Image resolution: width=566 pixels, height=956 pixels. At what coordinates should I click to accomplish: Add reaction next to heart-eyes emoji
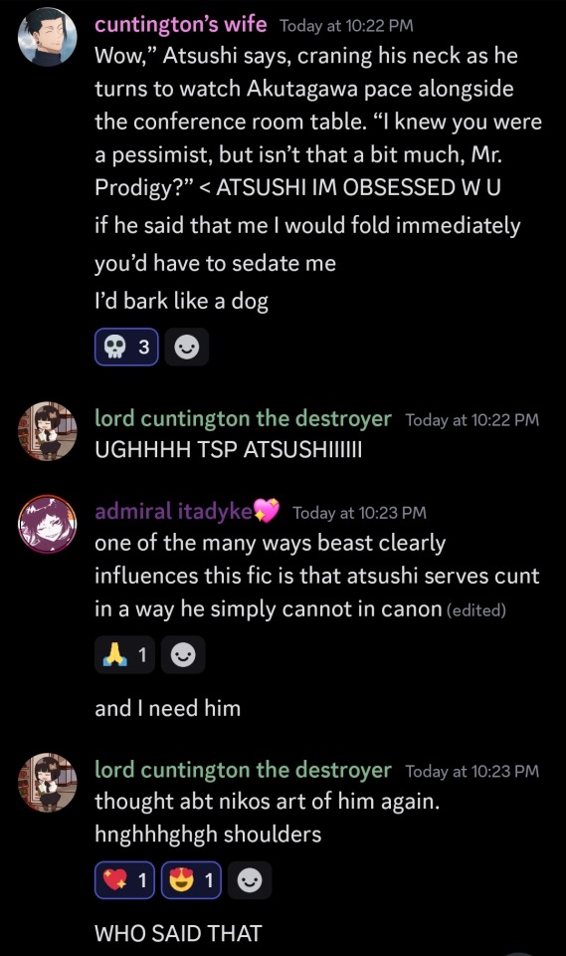coord(250,880)
